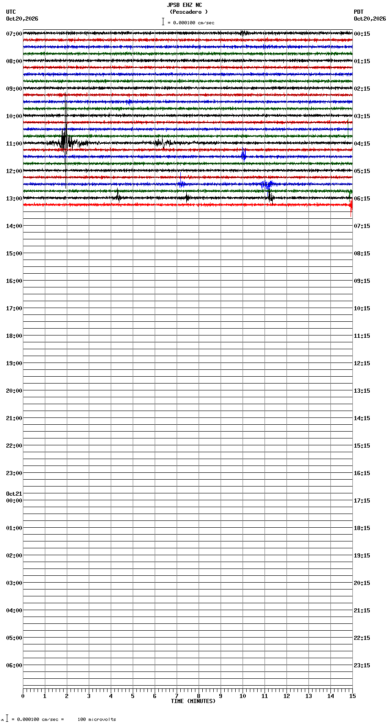The width and height of the screenshot is (389, 725).
Task: Click the footer scale text '100 microvolts'
Action: coord(97,720)
